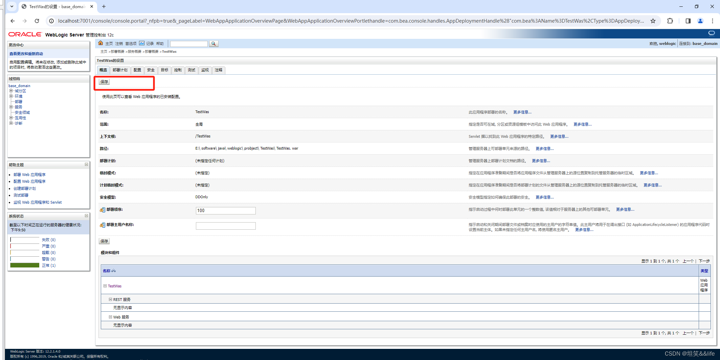Select the 概览 tab
The image size is (720, 360).
[103, 70]
